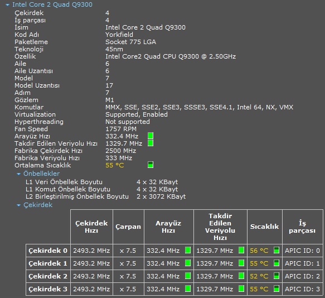This screenshot has height=298, width=325.
Task: Click the Sıcaklık column header
Action: [264, 227]
